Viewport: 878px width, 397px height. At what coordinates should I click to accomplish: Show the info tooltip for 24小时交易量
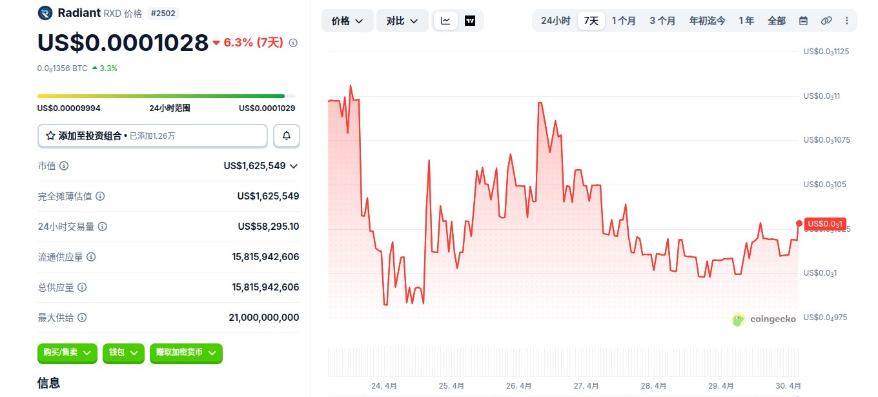[x=103, y=227]
